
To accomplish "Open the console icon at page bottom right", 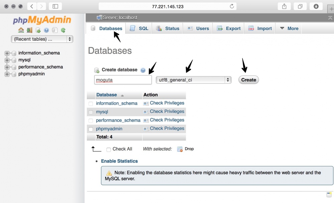I will coord(329,194).
